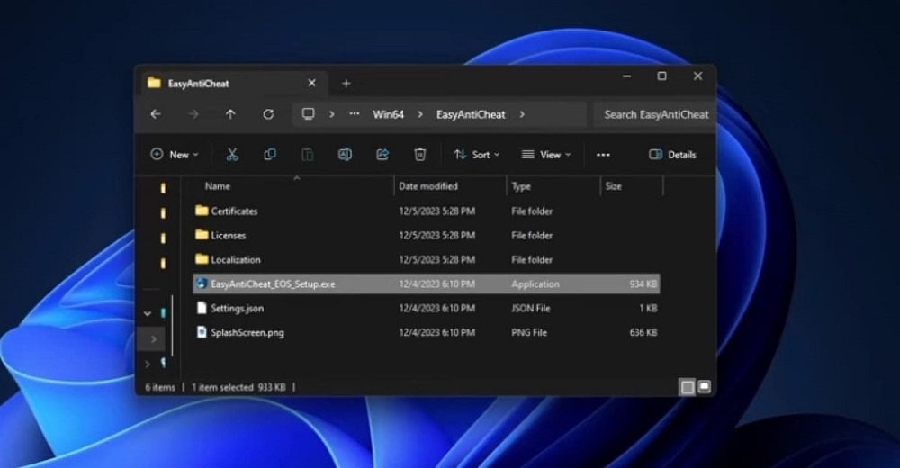Screen dimensions: 900x468
Task: Click the status bar 6 items text
Action: tap(160, 387)
